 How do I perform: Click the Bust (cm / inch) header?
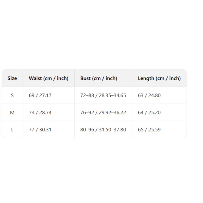[99, 78]
